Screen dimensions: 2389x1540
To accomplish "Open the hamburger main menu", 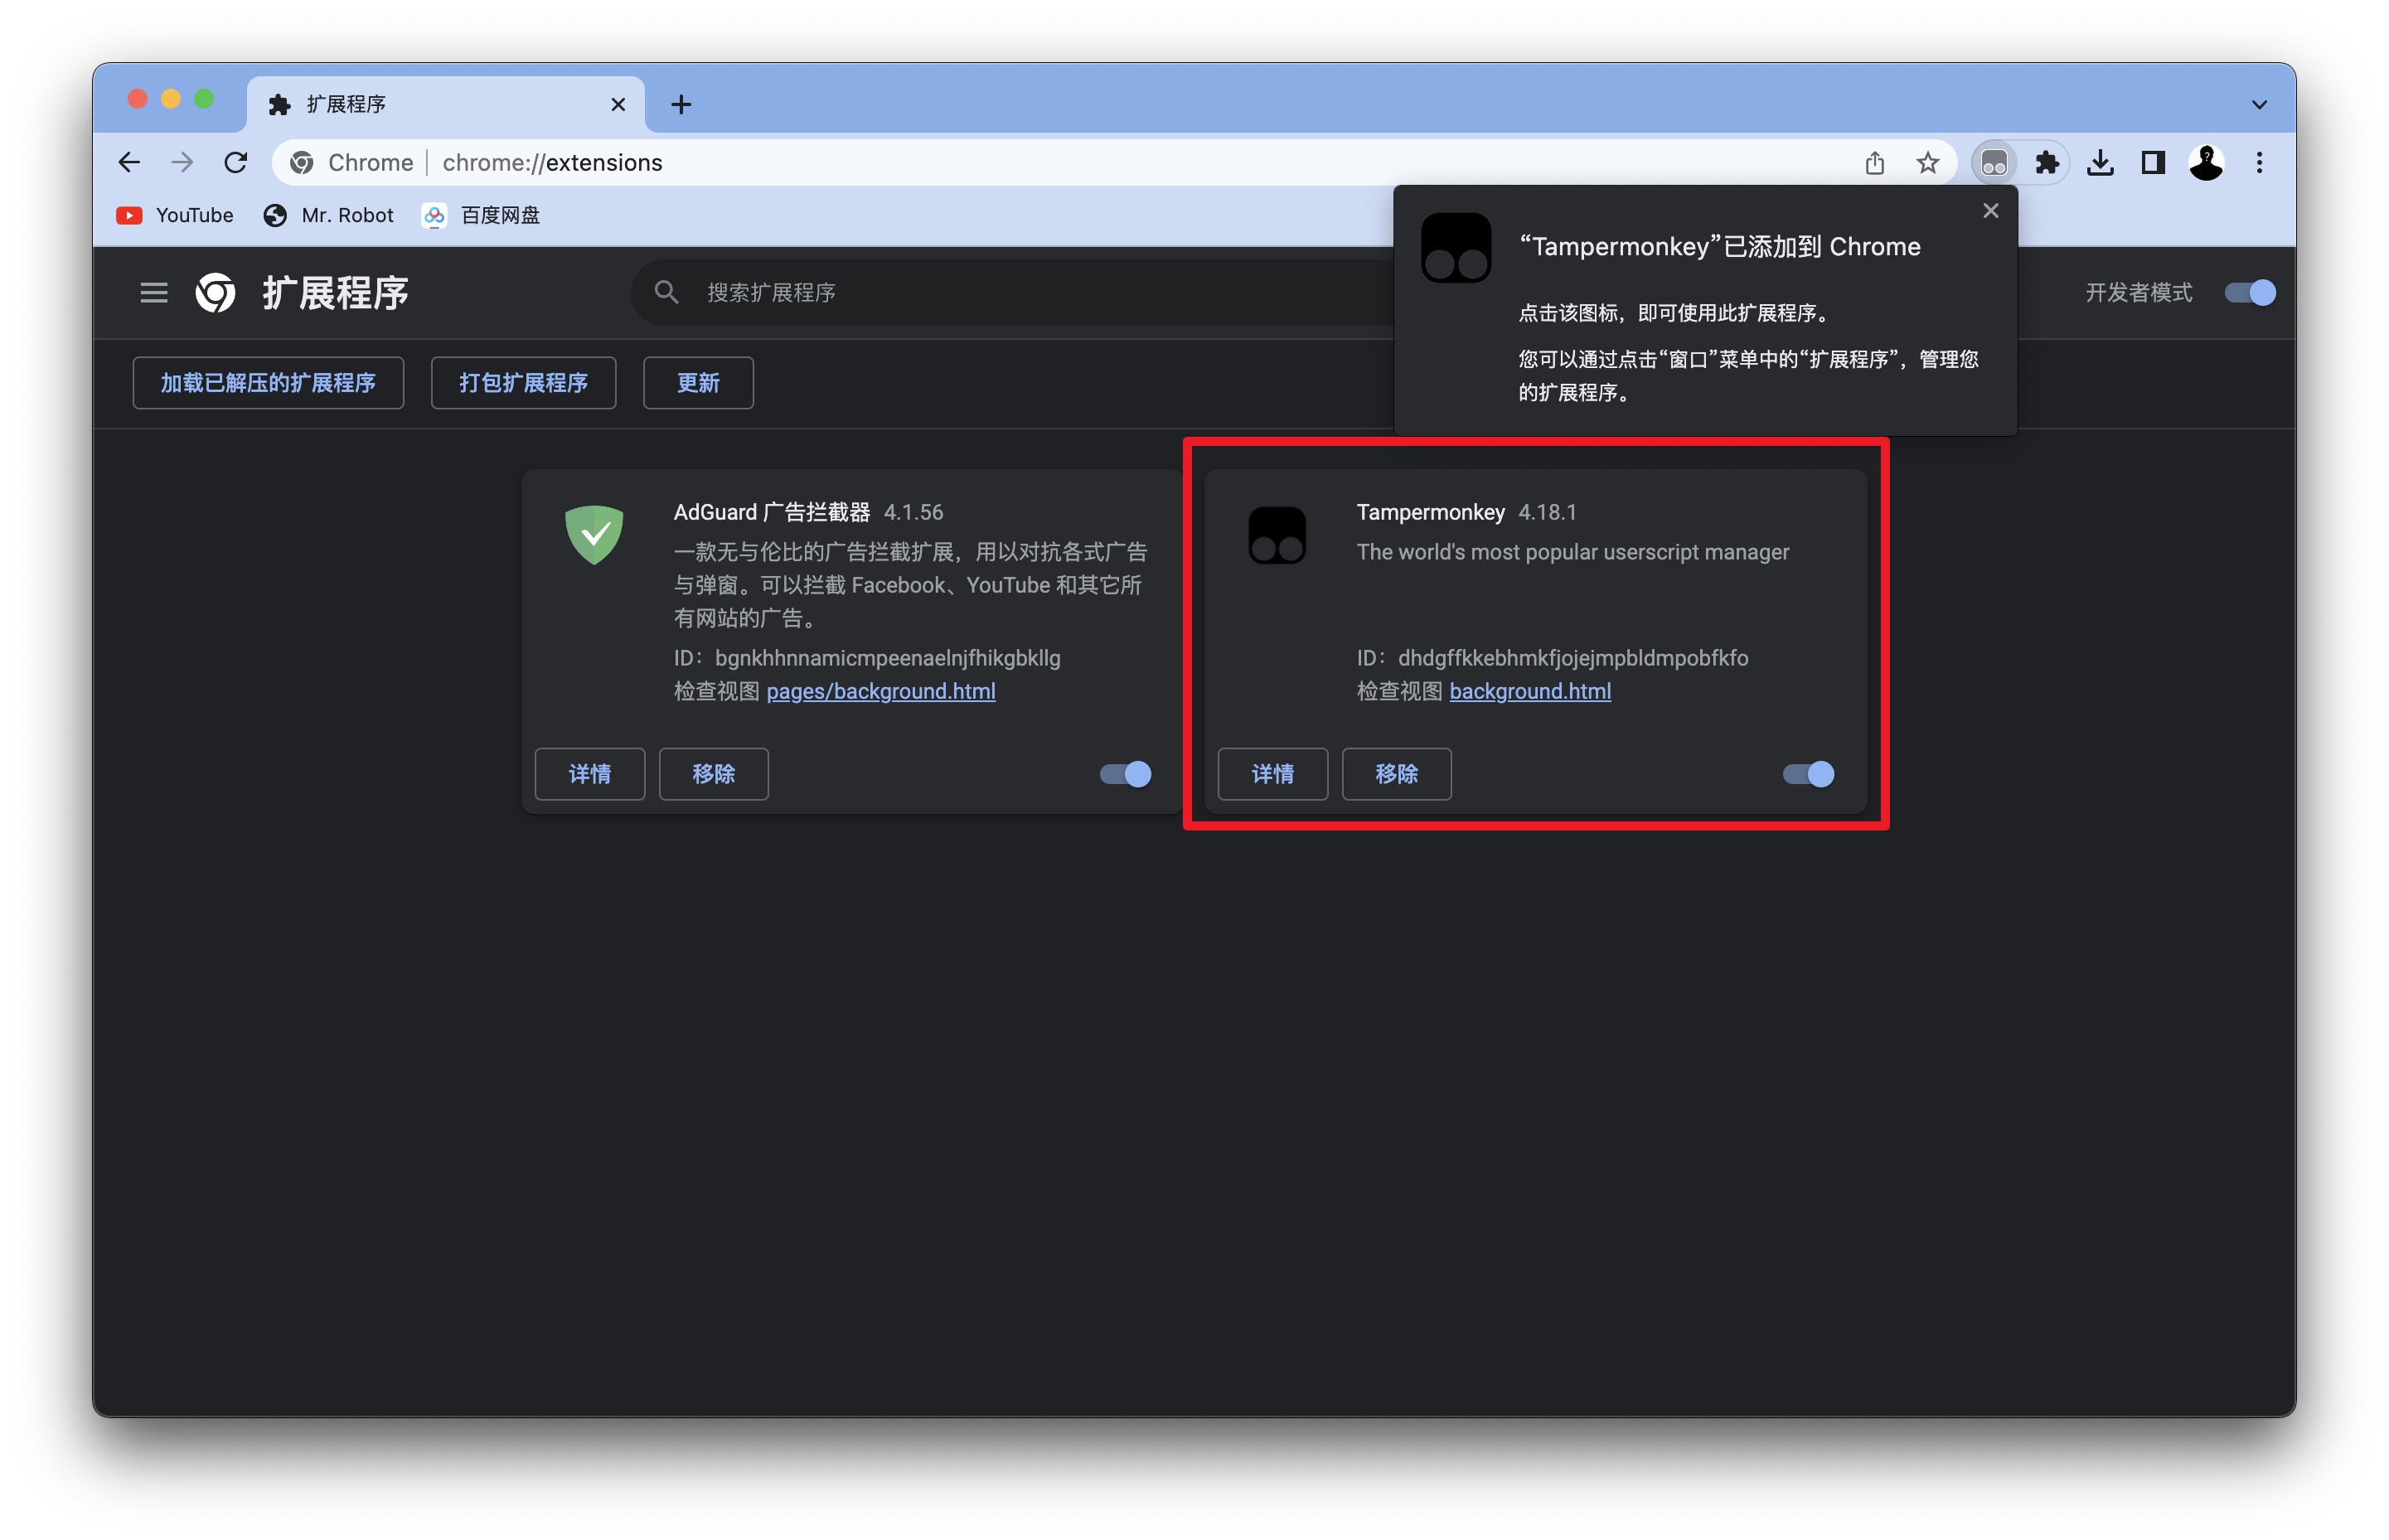I will tap(154, 292).
